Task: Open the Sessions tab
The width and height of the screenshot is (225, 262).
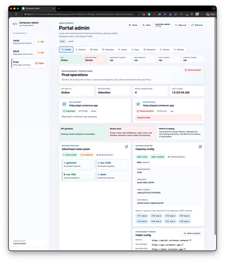Action: pos(108,50)
